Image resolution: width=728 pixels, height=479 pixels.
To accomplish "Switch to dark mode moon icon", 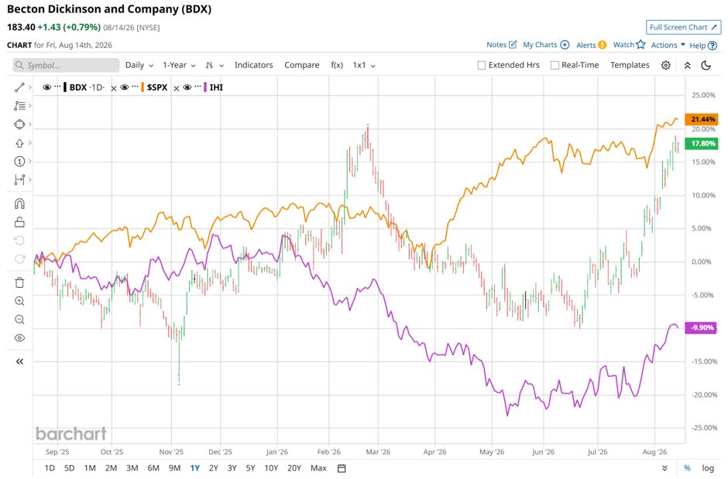I will [x=706, y=65].
